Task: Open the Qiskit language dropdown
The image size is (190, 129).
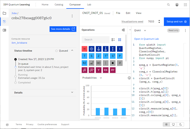Action: pos(140,30)
